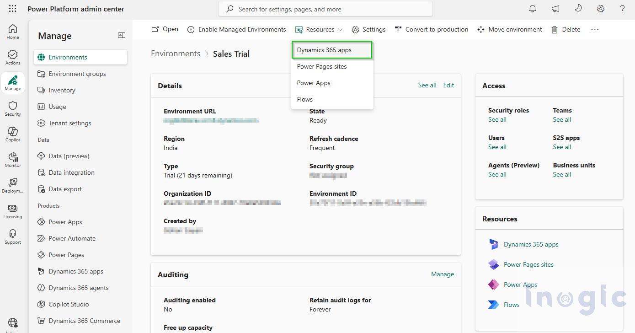The height and width of the screenshot is (333, 635).
Task: Open the more commands ellipsis
Action: pyautogui.click(x=595, y=29)
